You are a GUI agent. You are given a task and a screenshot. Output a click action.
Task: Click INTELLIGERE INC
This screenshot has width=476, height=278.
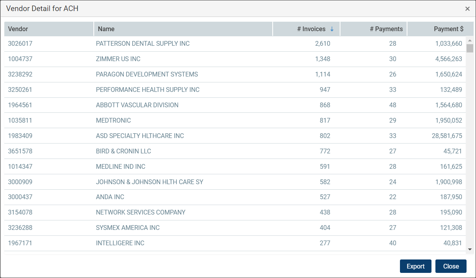[120, 243]
